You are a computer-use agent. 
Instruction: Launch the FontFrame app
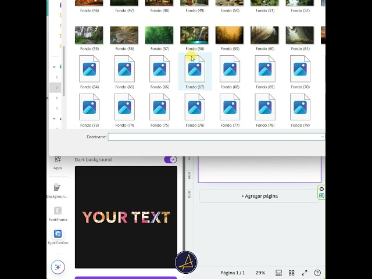click(58, 213)
